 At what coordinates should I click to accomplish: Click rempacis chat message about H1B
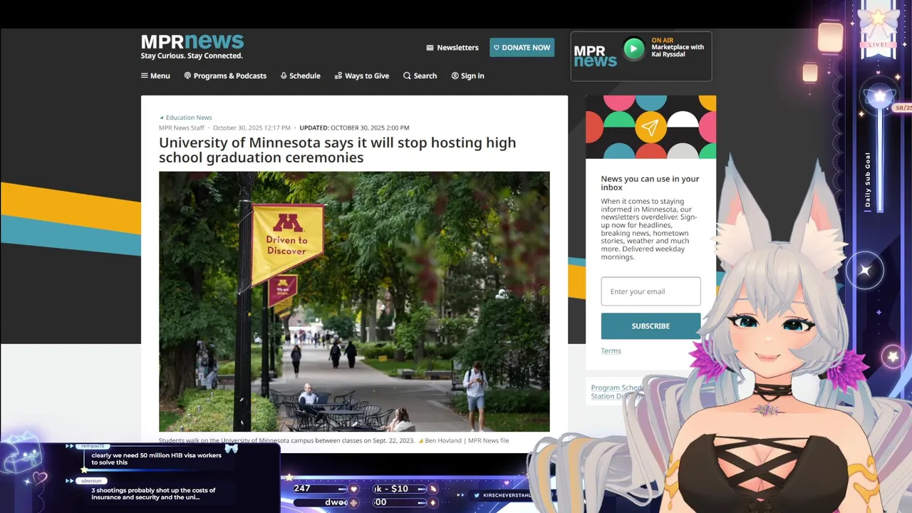pos(156,459)
